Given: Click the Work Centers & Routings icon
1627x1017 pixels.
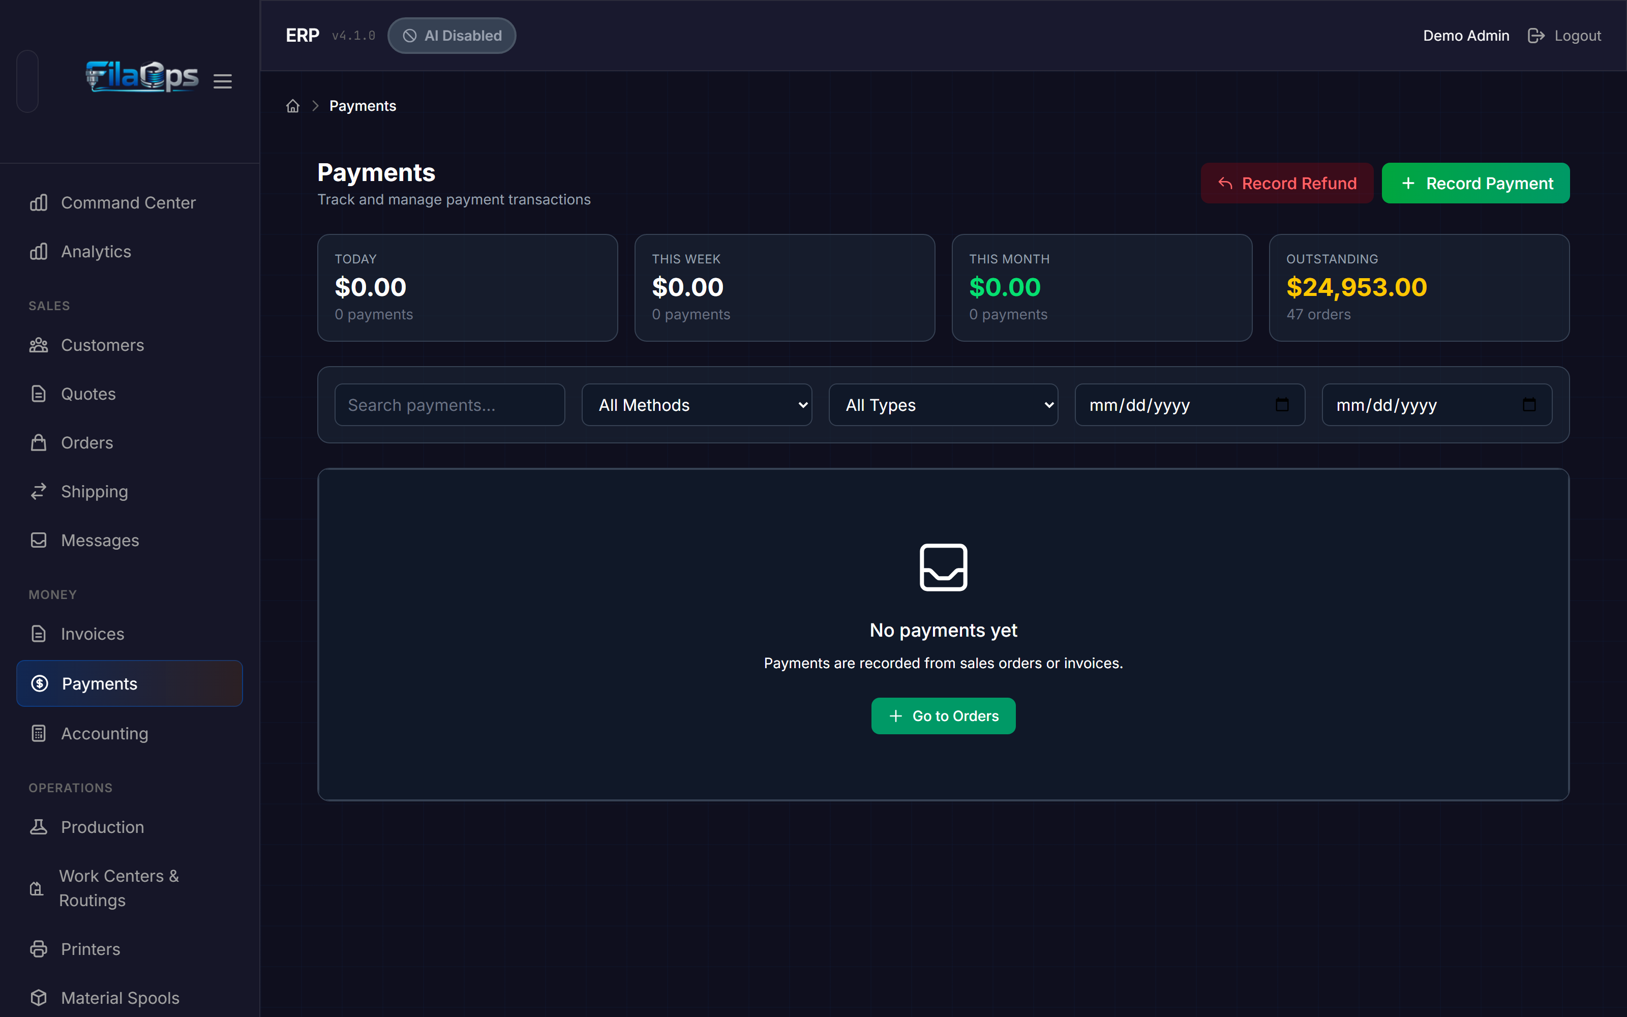Looking at the screenshot, I should 37,888.
